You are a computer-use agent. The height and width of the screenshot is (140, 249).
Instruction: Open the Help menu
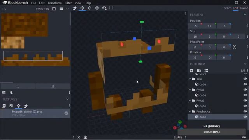click(x=88, y=3)
